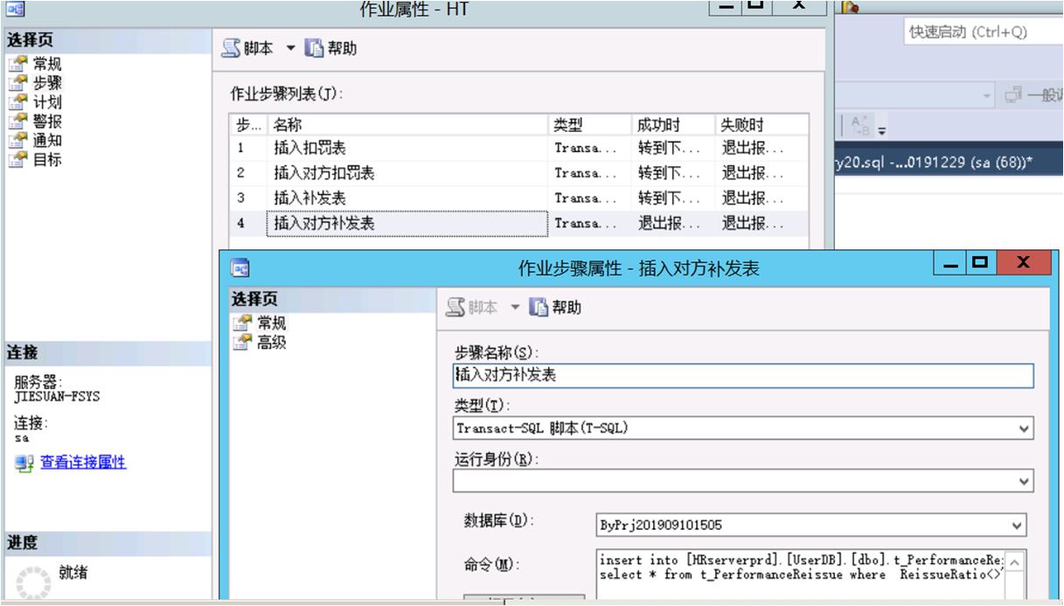Screen dimensions: 1064x606
Task: Select step row 插入扣罚表 in the list
Action: (x=310, y=148)
